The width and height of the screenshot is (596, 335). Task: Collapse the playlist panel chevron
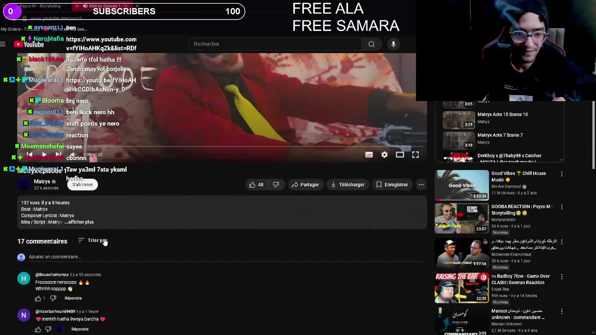tap(561, 159)
